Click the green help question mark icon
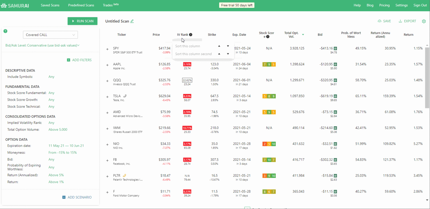This screenshot has width=430, height=209. pyautogui.click(x=5, y=31)
